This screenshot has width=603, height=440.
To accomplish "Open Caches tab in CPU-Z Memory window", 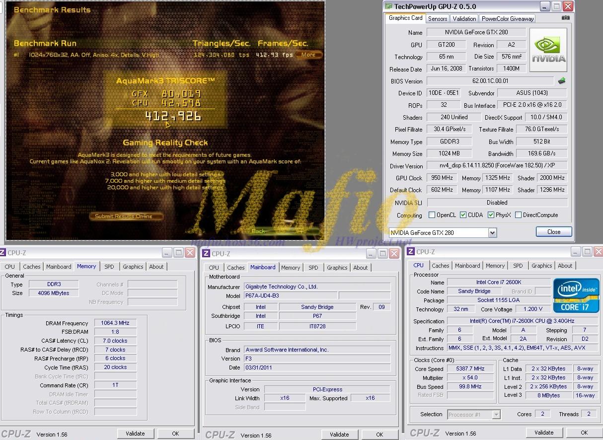I will [x=32, y=267].
